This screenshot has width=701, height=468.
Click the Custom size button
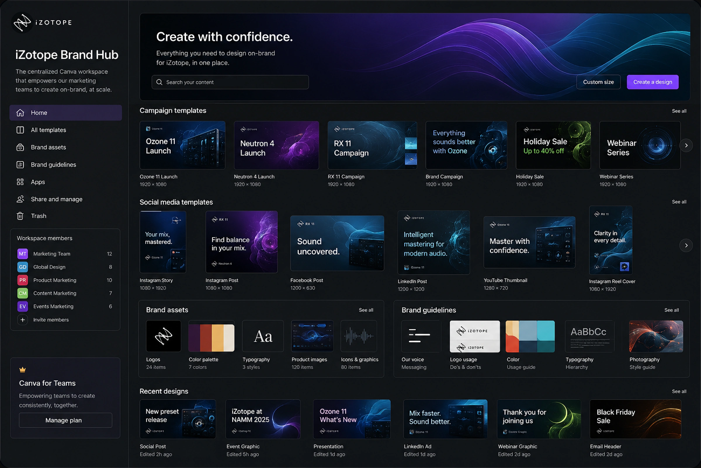[598, 82]
